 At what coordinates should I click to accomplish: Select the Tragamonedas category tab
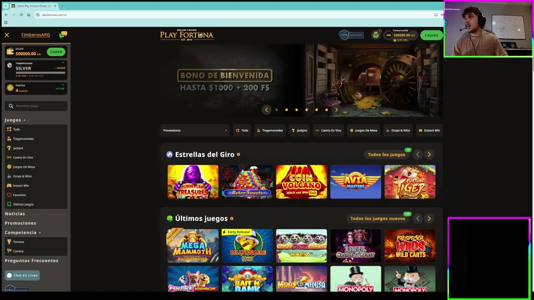[x=270, y=130]
